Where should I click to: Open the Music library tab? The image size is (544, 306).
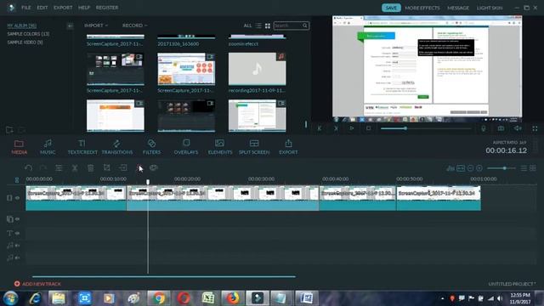click(x=48, y=147)
